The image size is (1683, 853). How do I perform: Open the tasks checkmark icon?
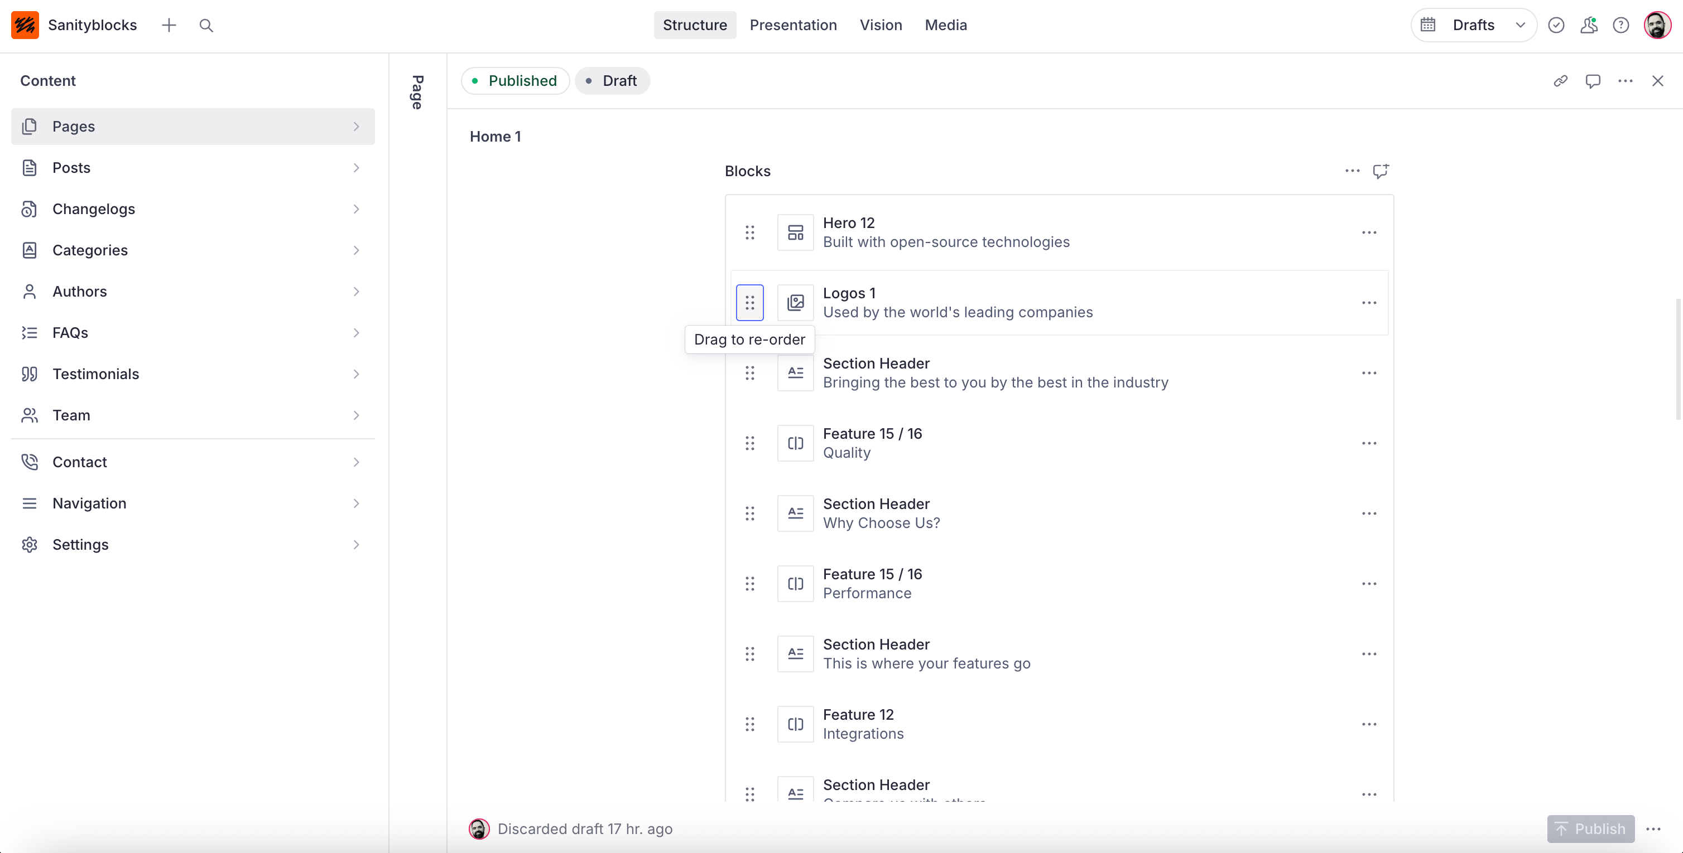(1556, 26)
